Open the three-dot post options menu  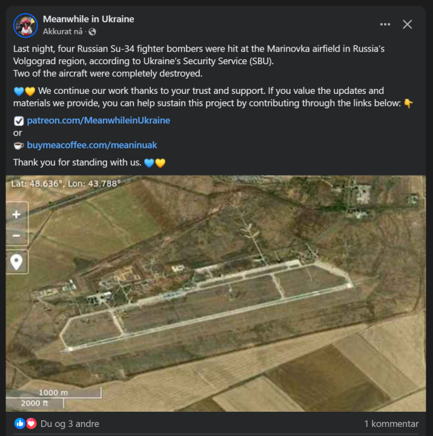(385, 24)
